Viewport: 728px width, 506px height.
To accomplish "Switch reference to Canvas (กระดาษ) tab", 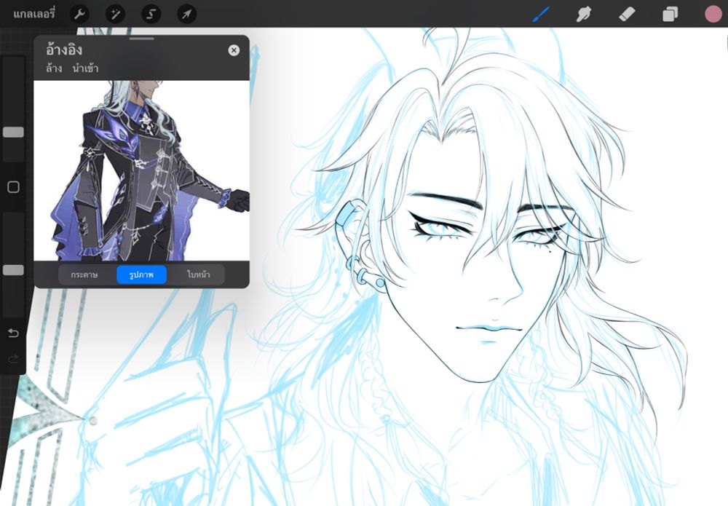I will (84, 274).
